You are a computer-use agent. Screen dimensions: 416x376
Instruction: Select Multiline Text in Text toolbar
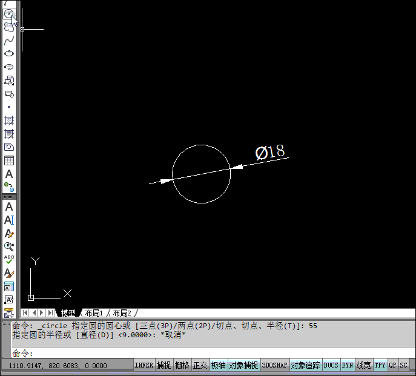[x=9, y=206]
